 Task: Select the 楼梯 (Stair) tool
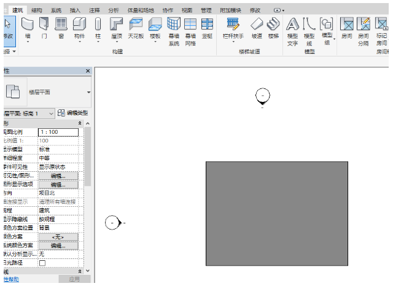(x=273, y=28)
